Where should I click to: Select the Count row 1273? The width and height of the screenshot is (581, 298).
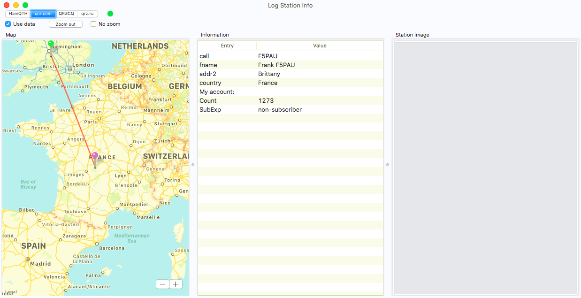tap(290, 100)
